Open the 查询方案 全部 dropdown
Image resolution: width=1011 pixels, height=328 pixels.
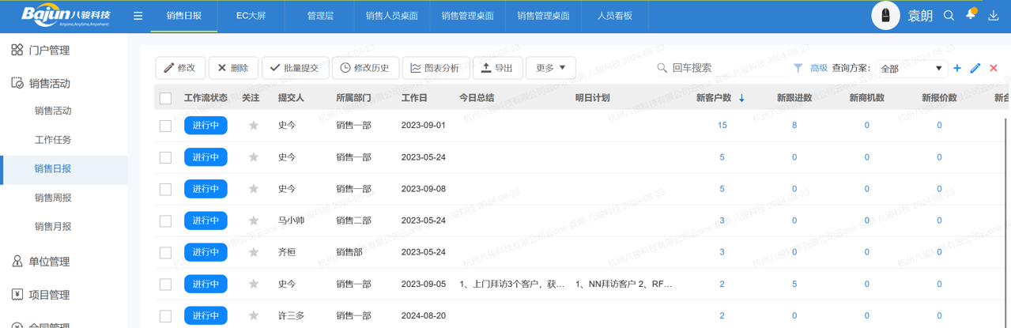[x=911, y=69]
